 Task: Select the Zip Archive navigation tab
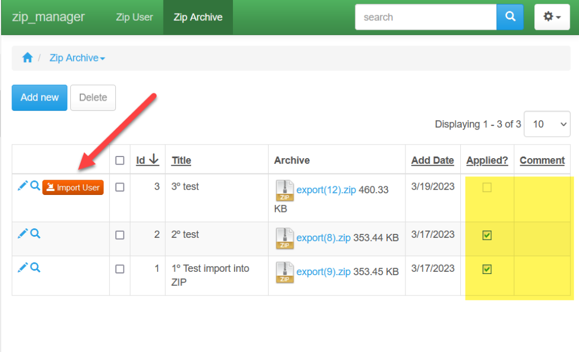point(198,17)
